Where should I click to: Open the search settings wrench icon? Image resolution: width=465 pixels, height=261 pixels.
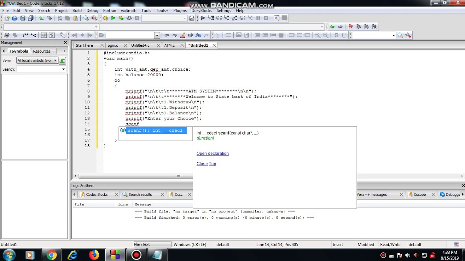408,35
